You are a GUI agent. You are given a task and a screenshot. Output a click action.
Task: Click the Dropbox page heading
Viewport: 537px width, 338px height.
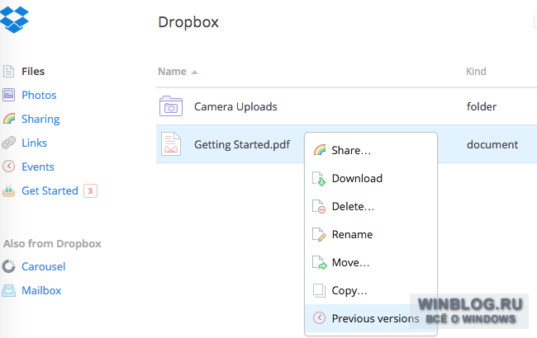(188, 22)
